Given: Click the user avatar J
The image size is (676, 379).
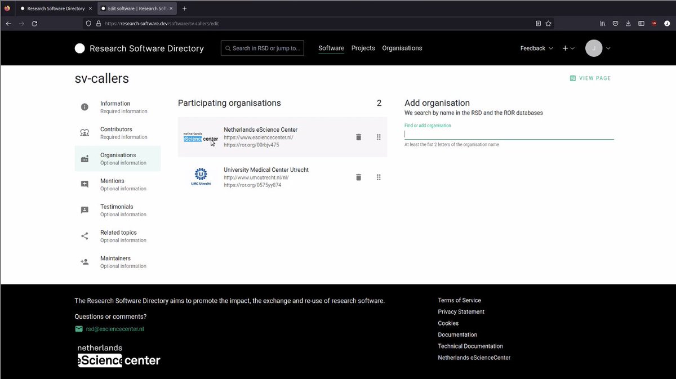Looking at the screenshot, I should click(594, 48).
